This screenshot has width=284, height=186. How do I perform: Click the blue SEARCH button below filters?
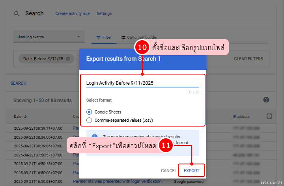point(19,83)
